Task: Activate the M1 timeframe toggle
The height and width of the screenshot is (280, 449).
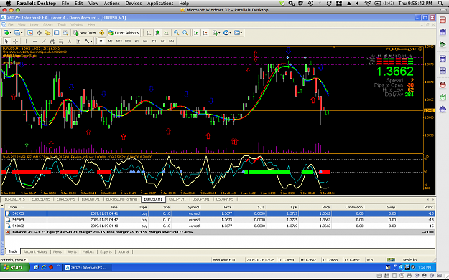Action: click(101, 41)
